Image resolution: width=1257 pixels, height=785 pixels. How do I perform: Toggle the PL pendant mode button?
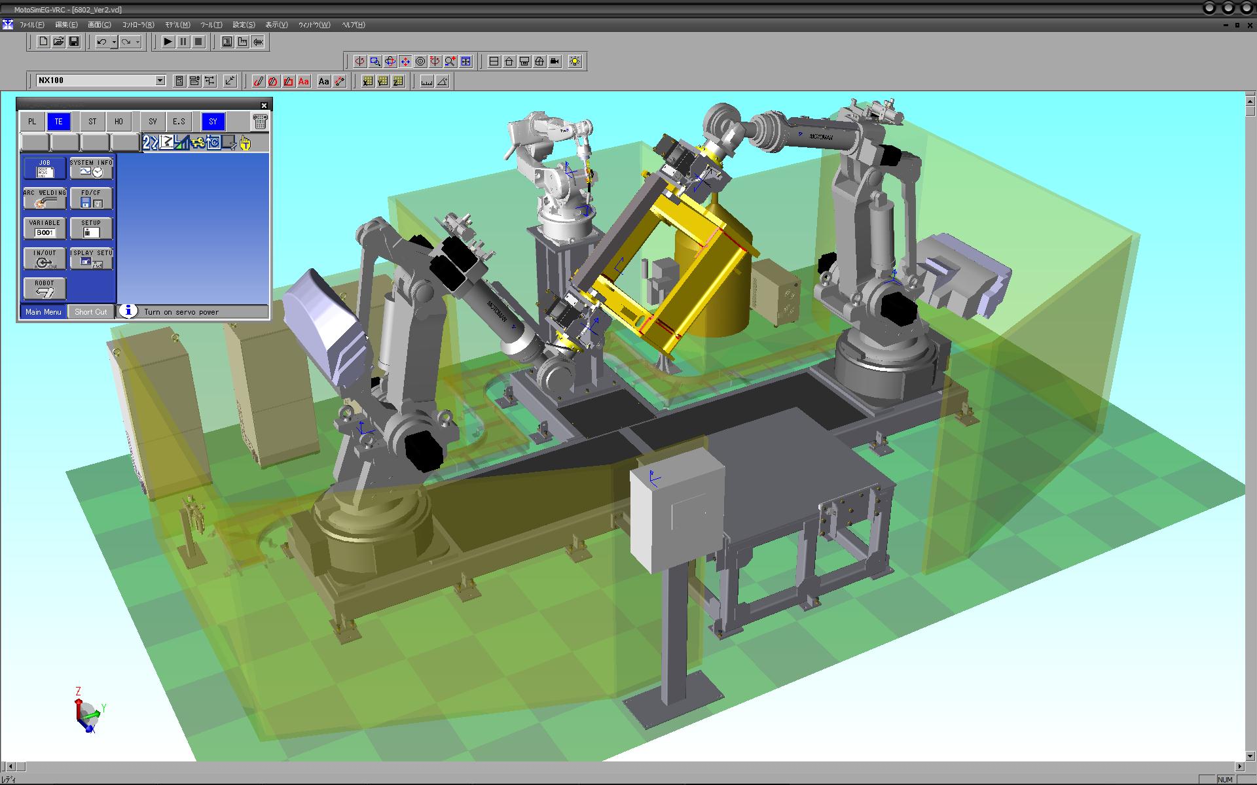click(x=32, y=122)
